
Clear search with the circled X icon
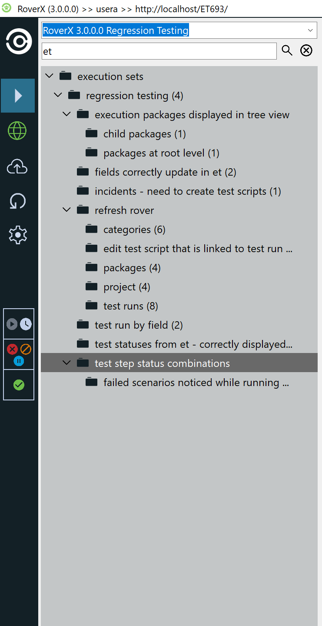pos(306,51)
